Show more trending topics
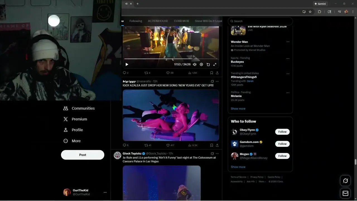Image resolution: width=357 pixels, height=201 pixels. [238, 109]
